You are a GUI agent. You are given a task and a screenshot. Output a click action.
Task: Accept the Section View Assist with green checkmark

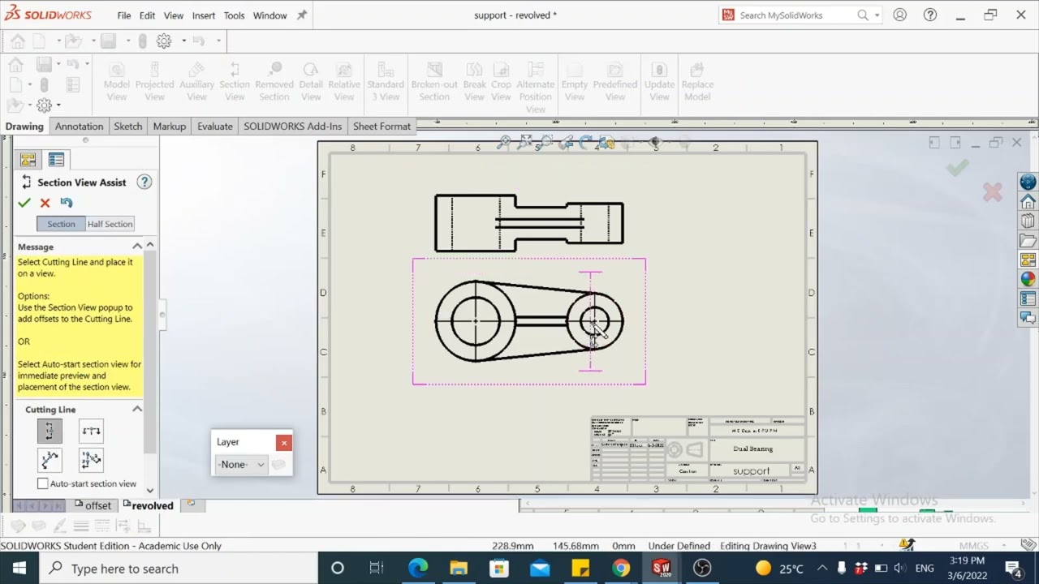click(24, 203)
